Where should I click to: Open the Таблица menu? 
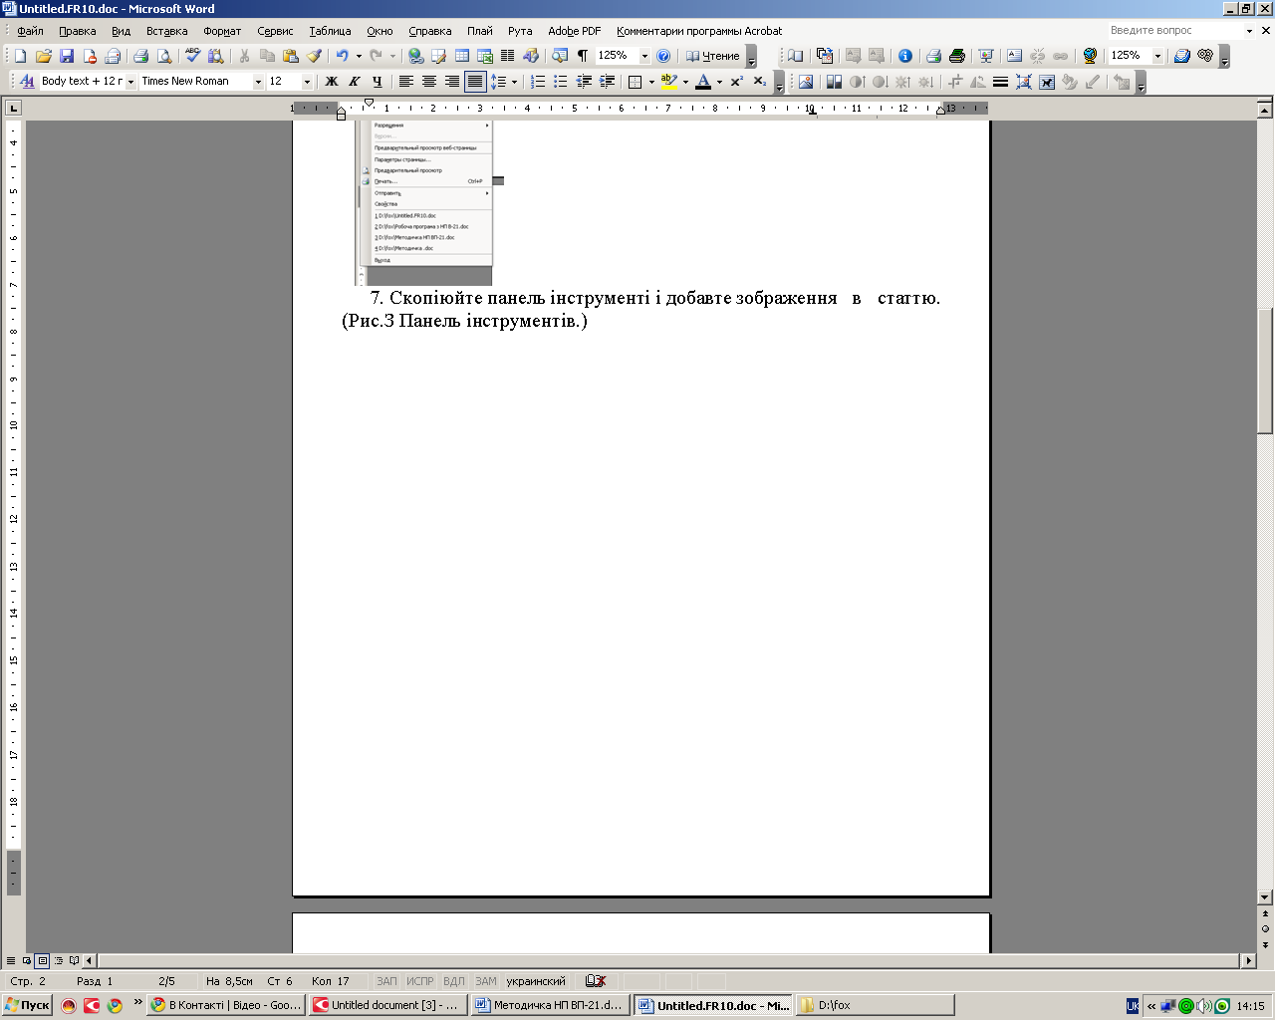coord(330,31)
